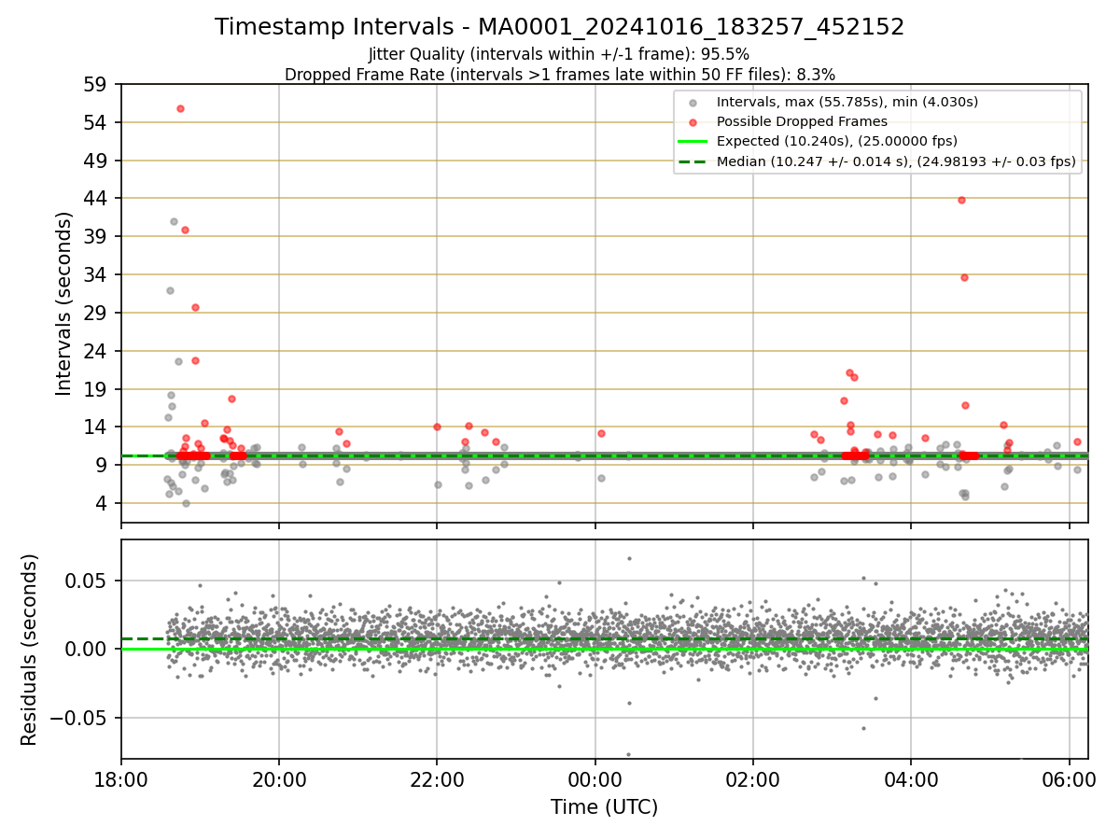The image size is (1120, 840).
Task: Click the gray point near 41 seconds
Action: (174, 221)
